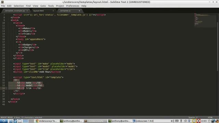Close the layout.html tab
The height and width of the screenshot is (123, 219).
tap(53, 11)
